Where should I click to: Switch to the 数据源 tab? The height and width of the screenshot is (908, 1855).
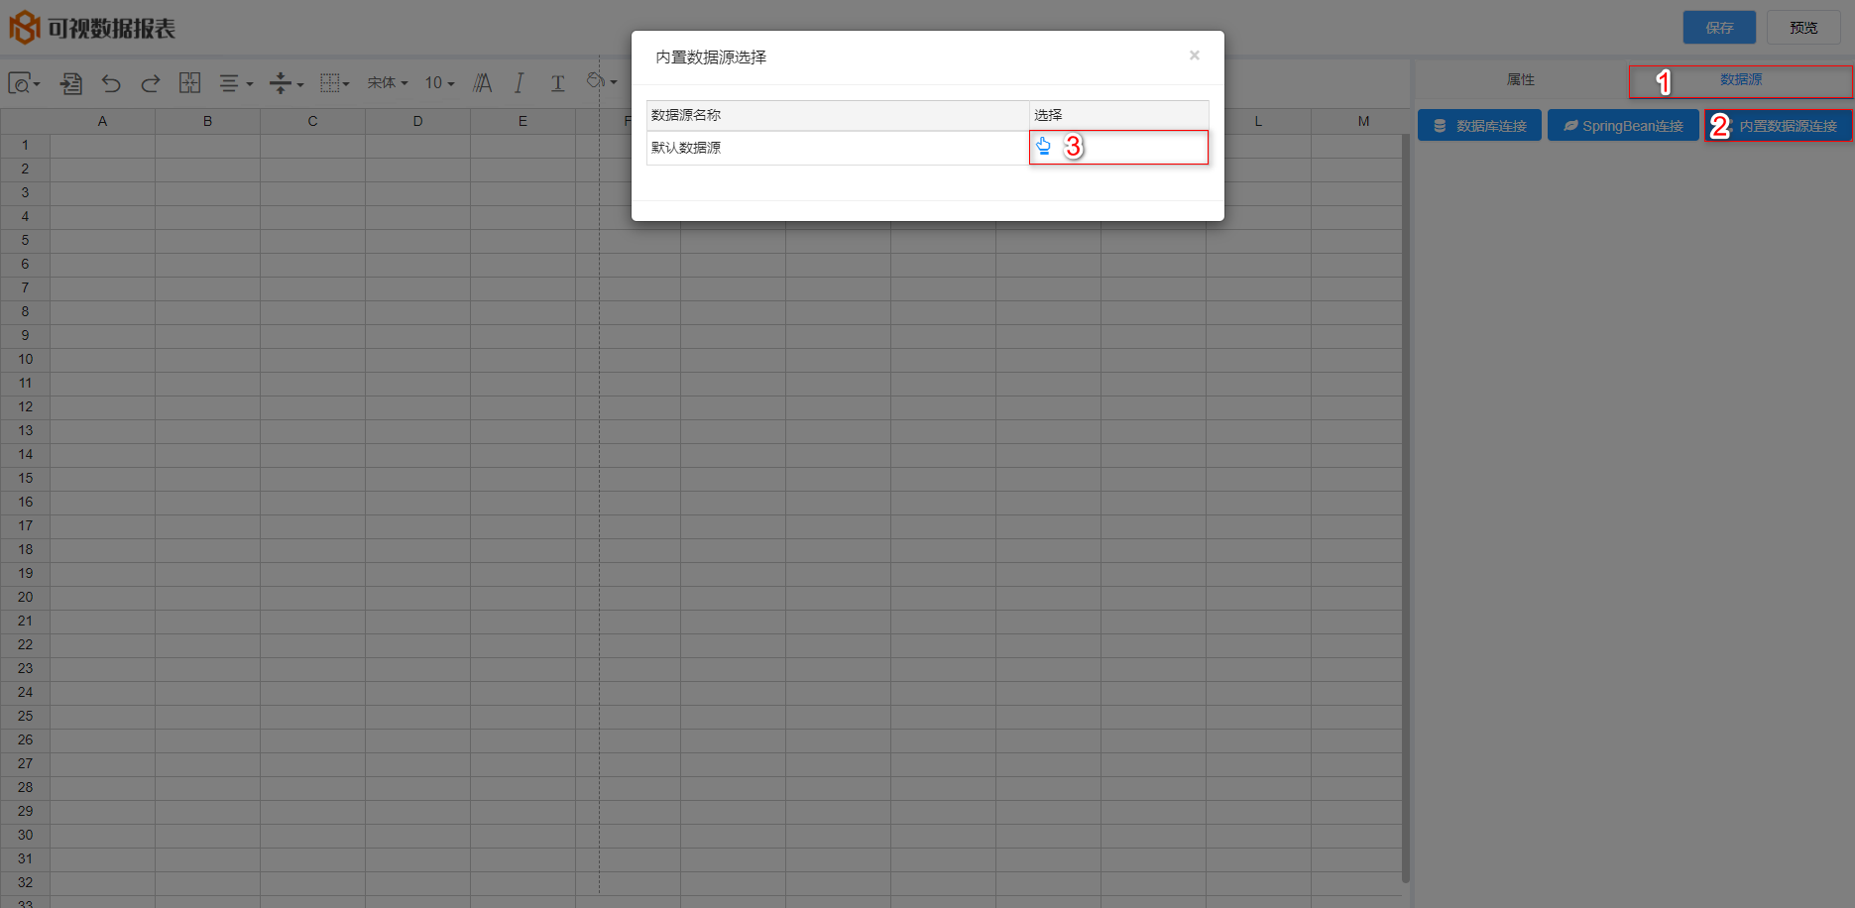tap(1740, 80)
